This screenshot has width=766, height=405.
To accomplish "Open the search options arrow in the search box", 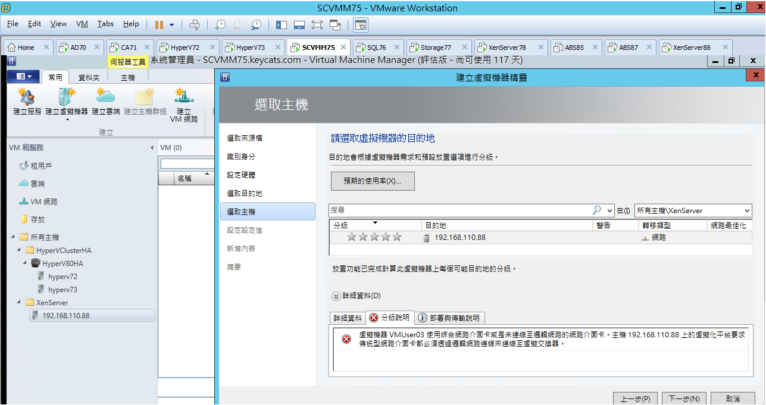I will [609, 211].
